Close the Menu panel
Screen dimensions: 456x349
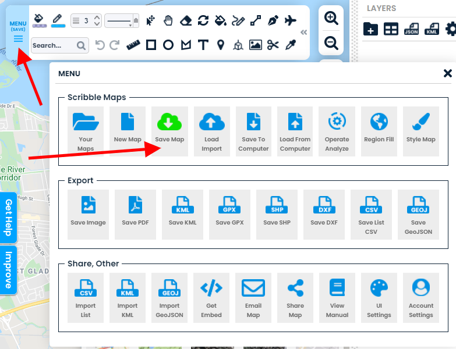click(447, 73)
